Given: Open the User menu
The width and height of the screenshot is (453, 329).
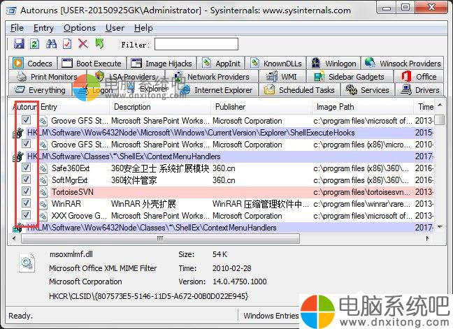Looking at the screenshot, I should point(115,28).
